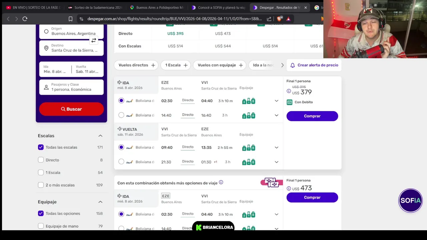Check the Directo filter checkbox
This screenshot has height=240, width=427.
pyautogui.click(x=41, y=160)
